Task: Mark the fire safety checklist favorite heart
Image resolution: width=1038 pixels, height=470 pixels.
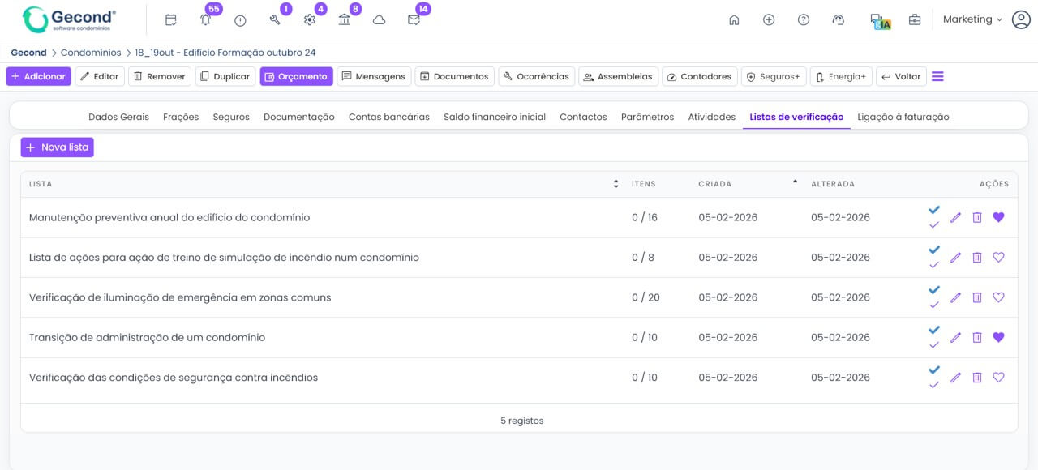Action: pyautogui.click(x=998, y=377)
